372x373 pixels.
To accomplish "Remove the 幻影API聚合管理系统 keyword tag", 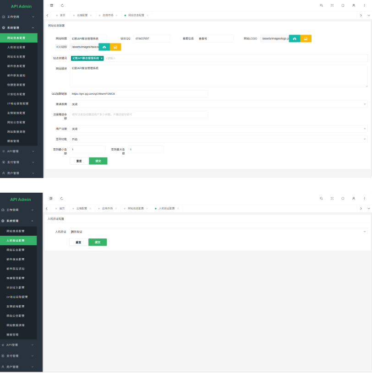I will [x=102, y=58].
